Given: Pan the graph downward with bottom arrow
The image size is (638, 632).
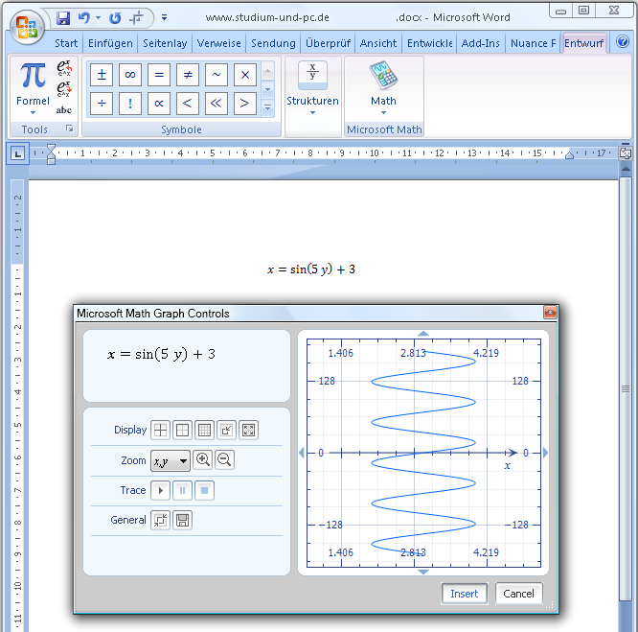Looking at the screenshot, I should click(x=423, y=572).
